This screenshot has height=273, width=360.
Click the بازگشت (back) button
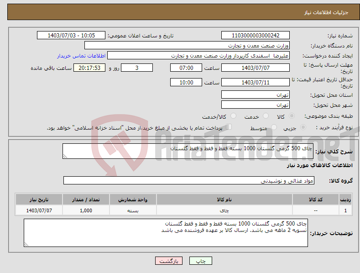coord(169,261)
